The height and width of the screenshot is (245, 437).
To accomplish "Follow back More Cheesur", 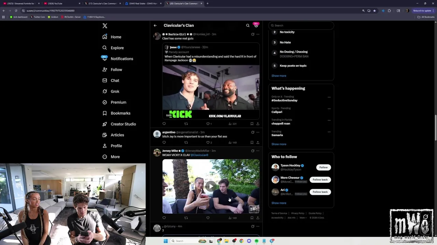I will click(x=320, y=180).
